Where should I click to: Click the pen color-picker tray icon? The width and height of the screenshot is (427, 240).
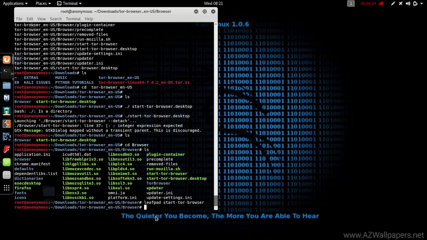[x=393, y=3]
